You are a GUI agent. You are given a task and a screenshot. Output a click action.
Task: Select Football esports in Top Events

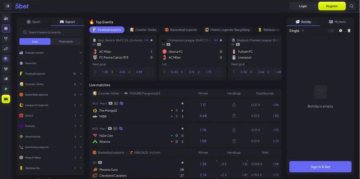pyautogui.click(x=107, y=30)
